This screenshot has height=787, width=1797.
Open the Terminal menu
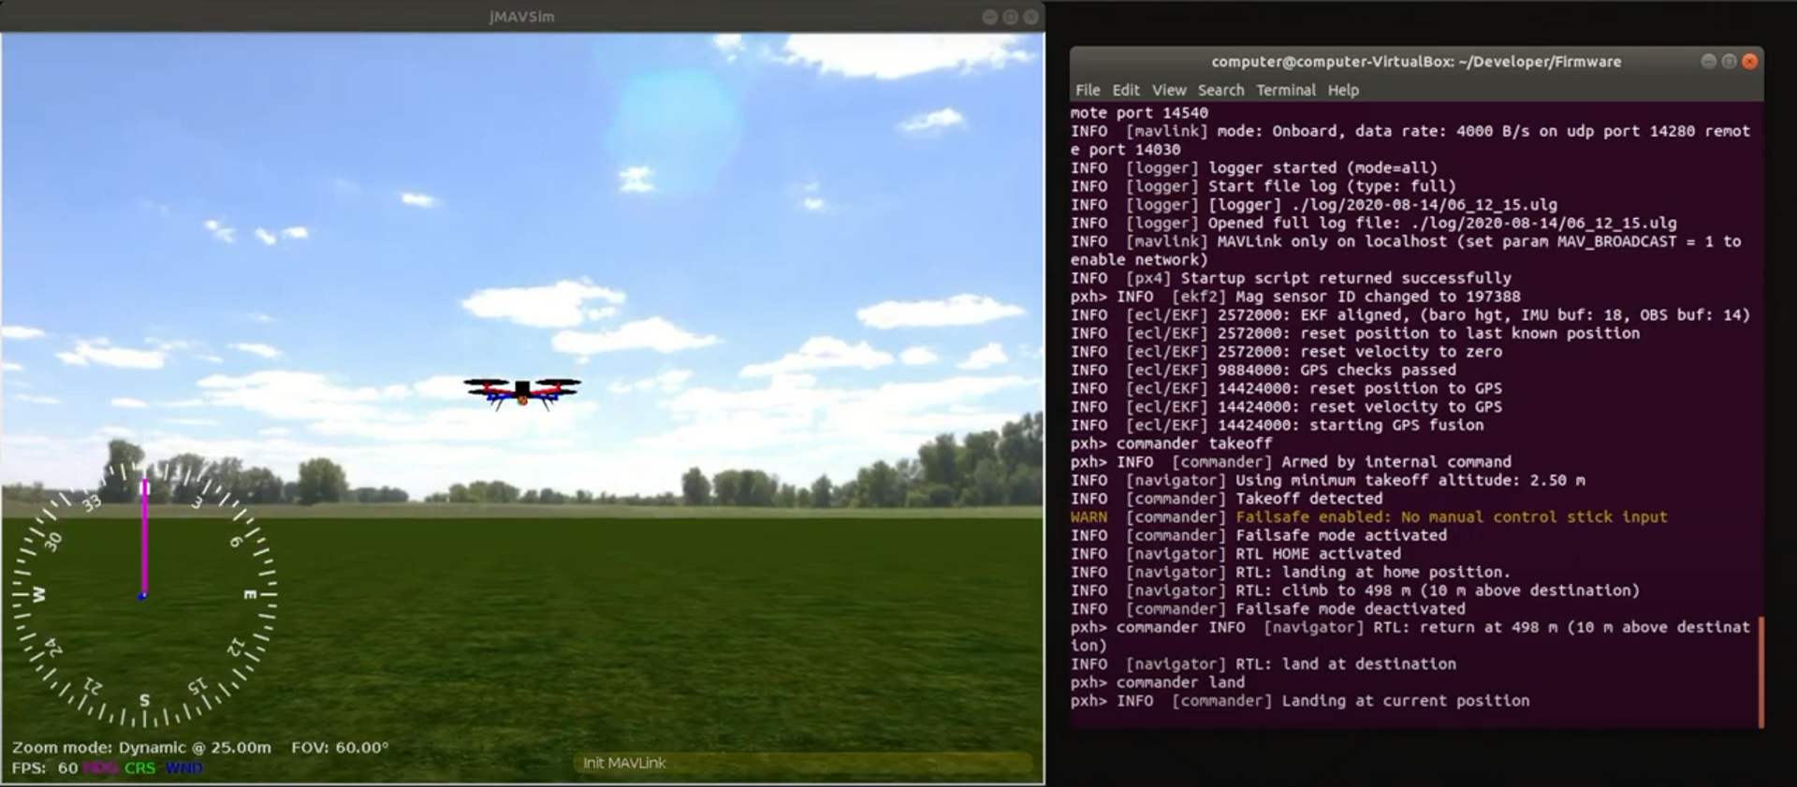pyautogui.click(x=1285, y=91)
